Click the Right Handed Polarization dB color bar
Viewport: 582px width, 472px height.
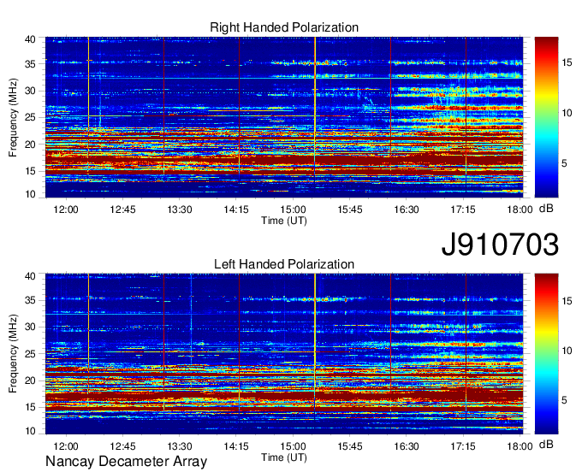click(x=546, y=117)
